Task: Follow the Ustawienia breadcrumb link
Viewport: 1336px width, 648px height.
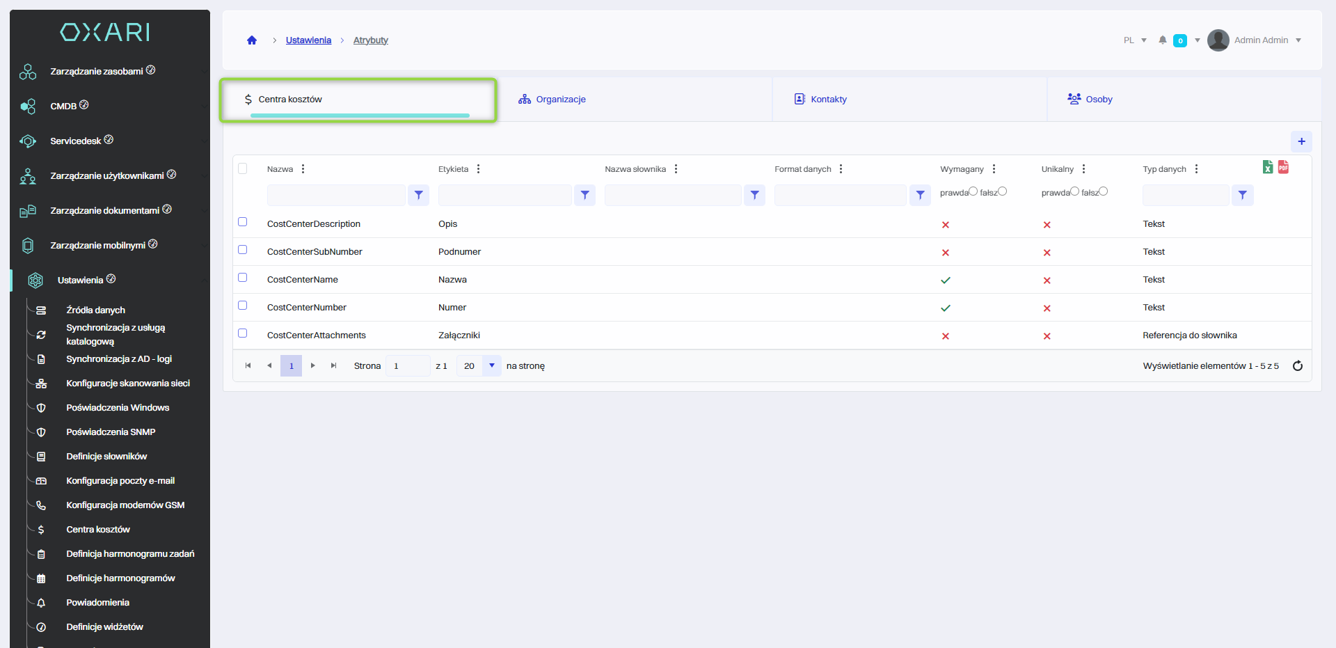Action: point(308,40)
